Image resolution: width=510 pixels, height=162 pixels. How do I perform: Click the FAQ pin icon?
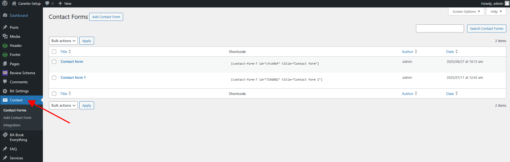5,149
